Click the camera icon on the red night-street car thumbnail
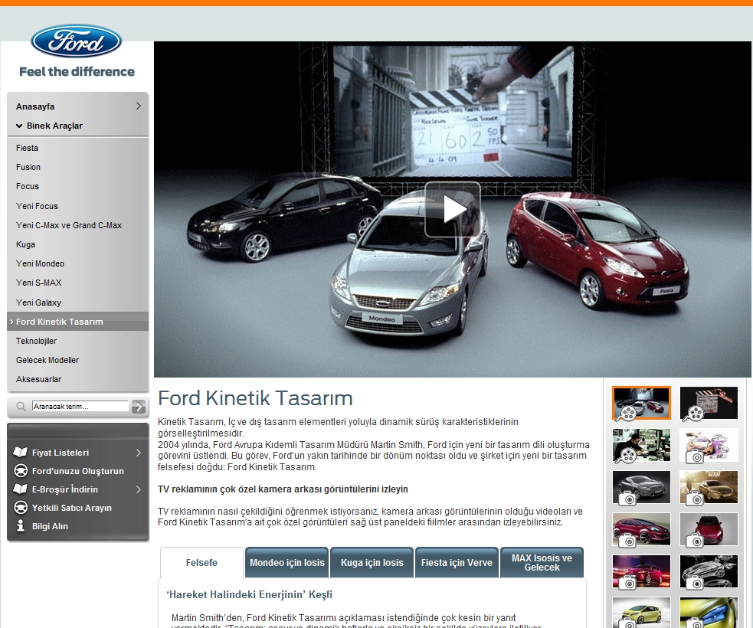This screenshot has width=753, height=628. 627,584
